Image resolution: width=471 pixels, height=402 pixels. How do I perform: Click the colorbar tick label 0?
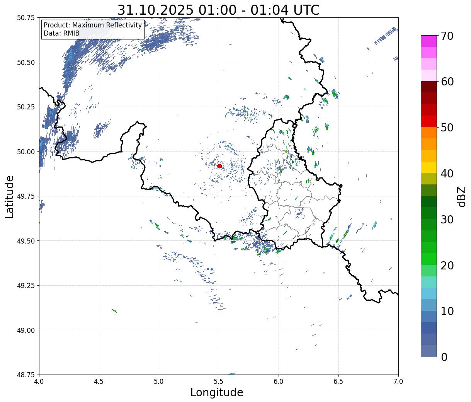pos(444,357)
